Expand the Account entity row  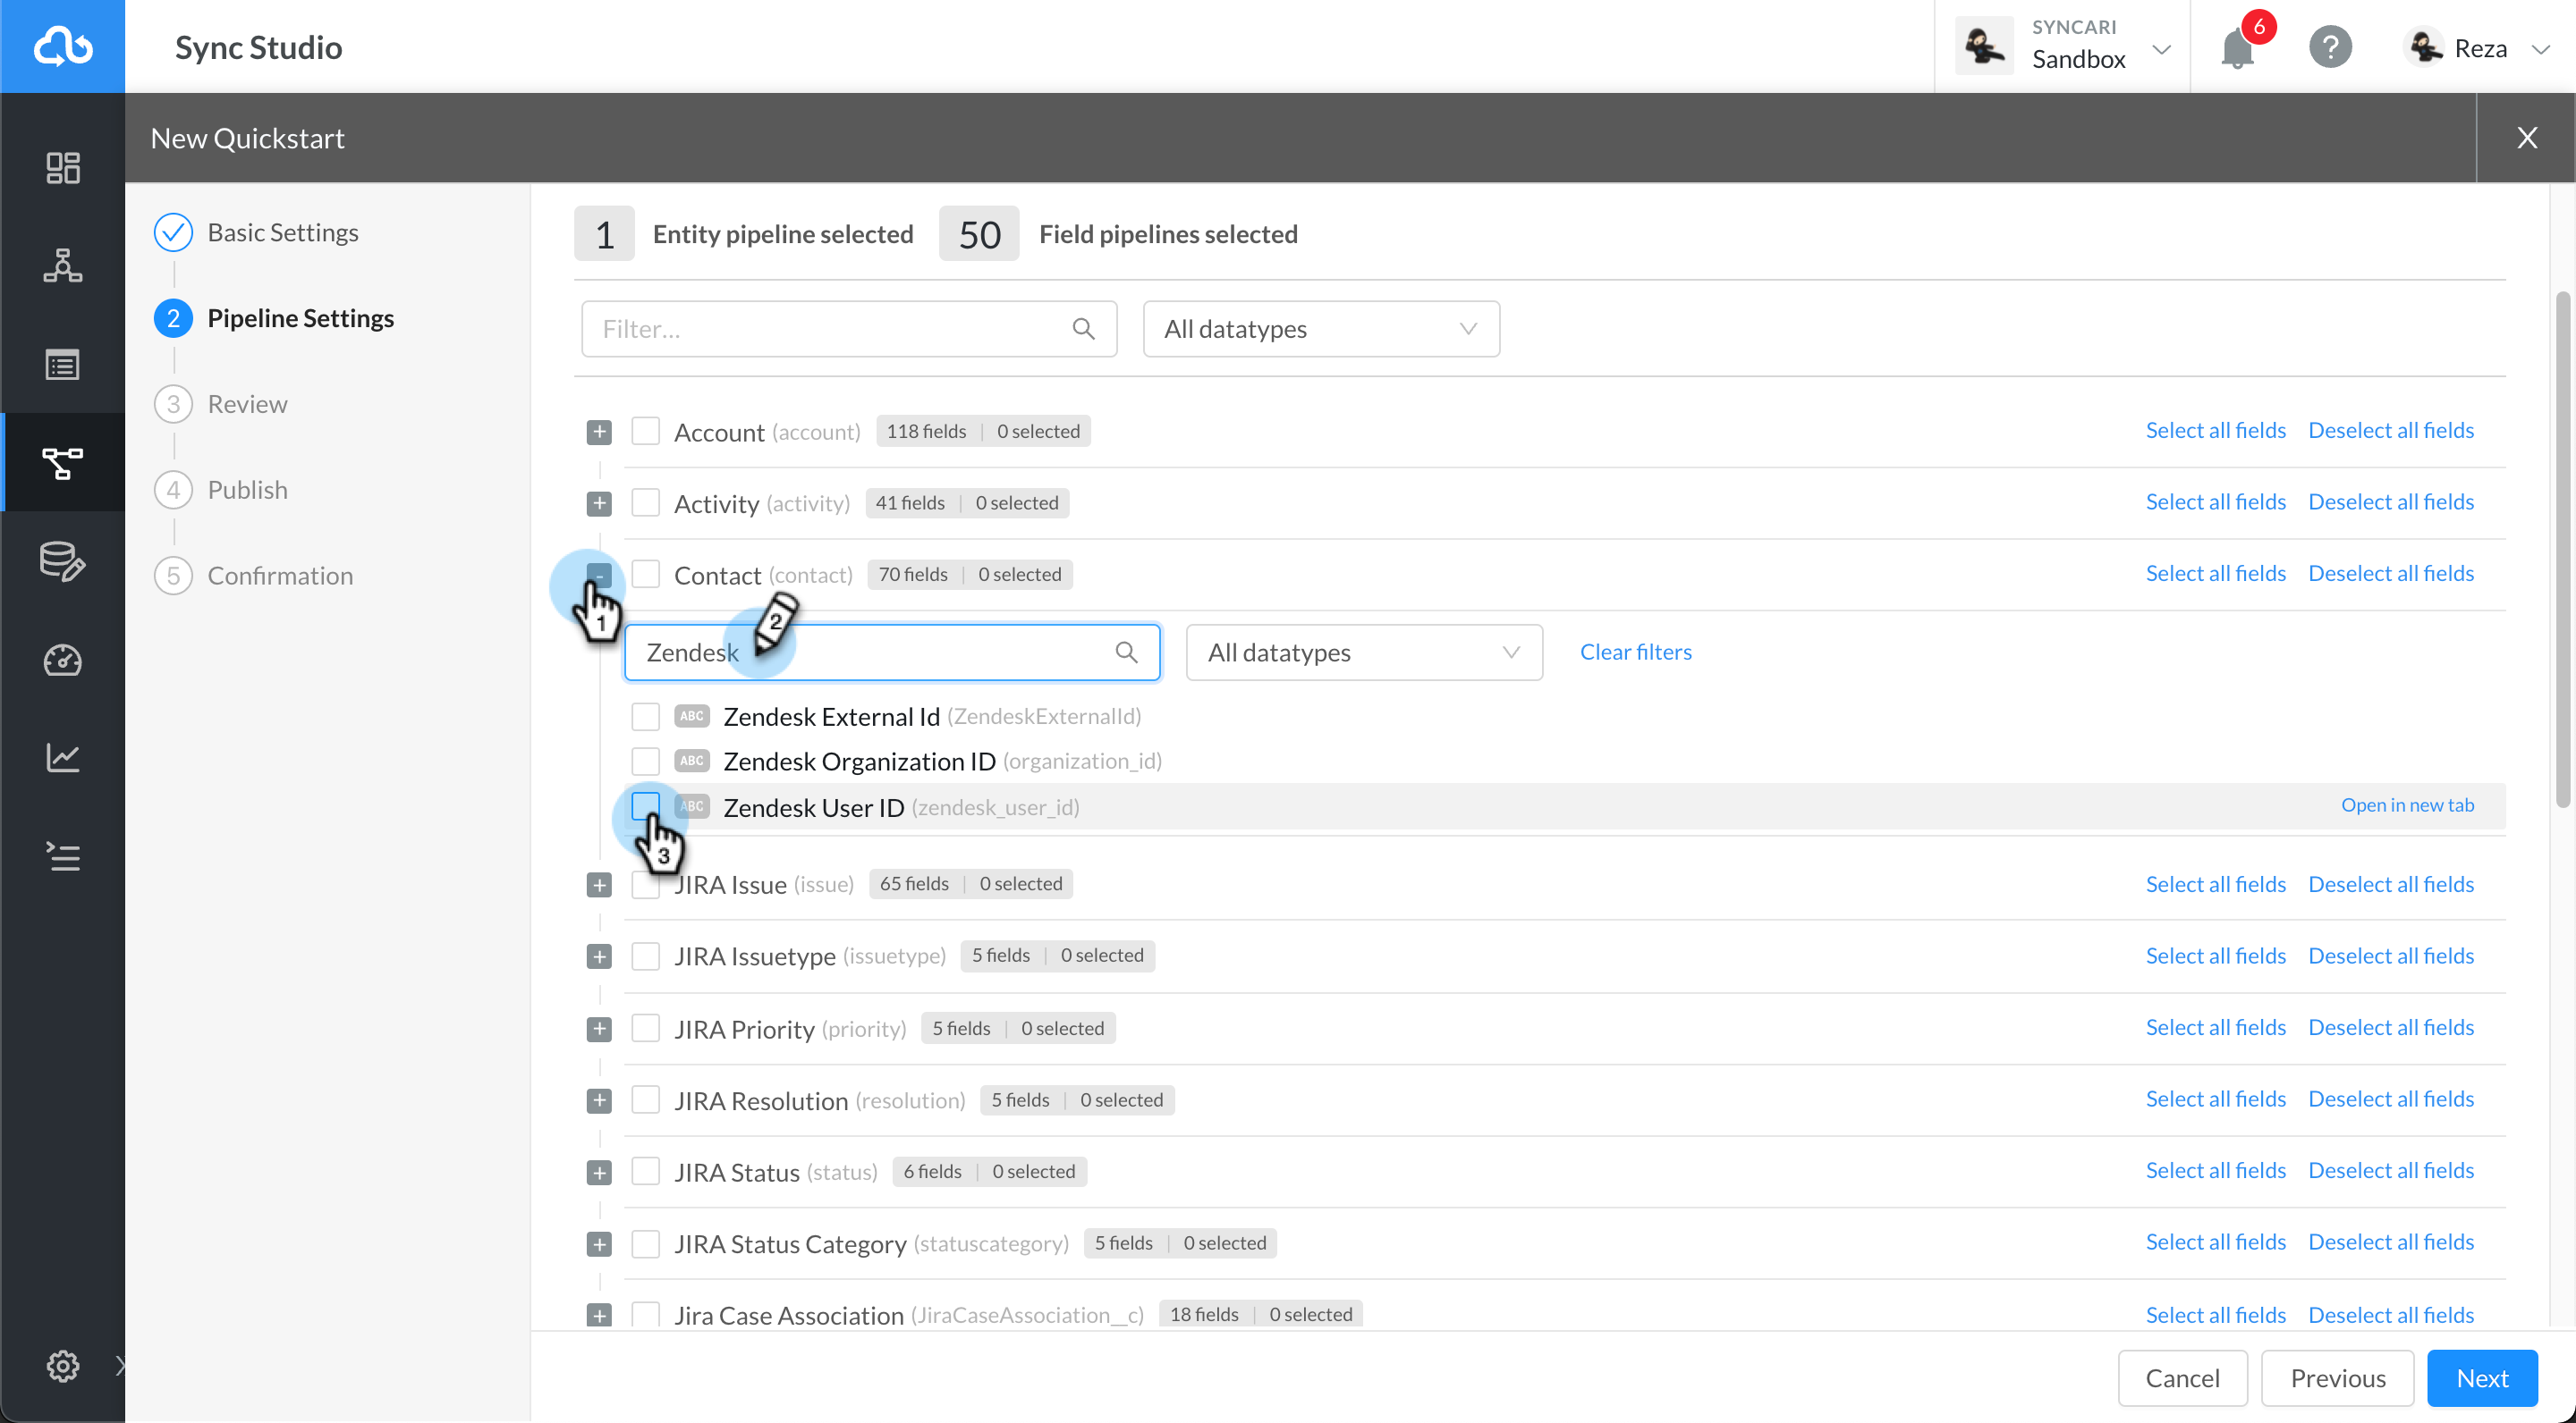(x=600, y=431)
